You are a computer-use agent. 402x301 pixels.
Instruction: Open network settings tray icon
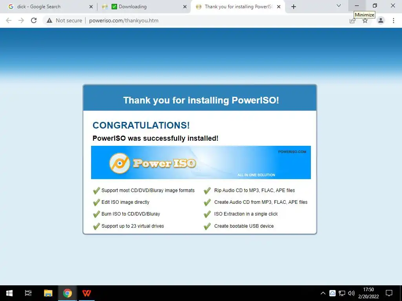342,293
